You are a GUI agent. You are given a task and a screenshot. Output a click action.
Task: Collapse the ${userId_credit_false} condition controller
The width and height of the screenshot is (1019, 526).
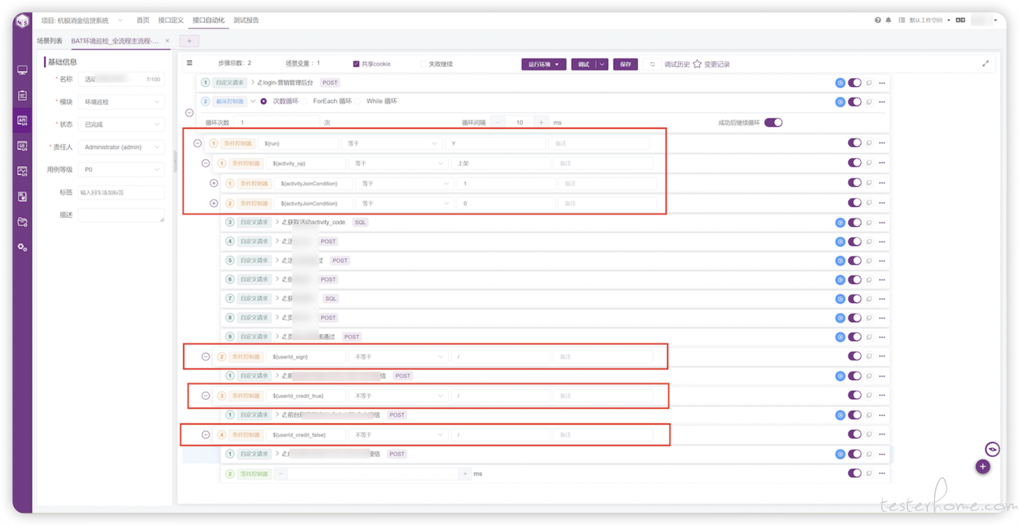[x=205, y=435]
